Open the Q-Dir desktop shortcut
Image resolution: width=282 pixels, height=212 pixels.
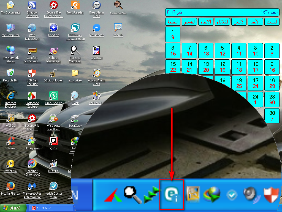(54, 143)
